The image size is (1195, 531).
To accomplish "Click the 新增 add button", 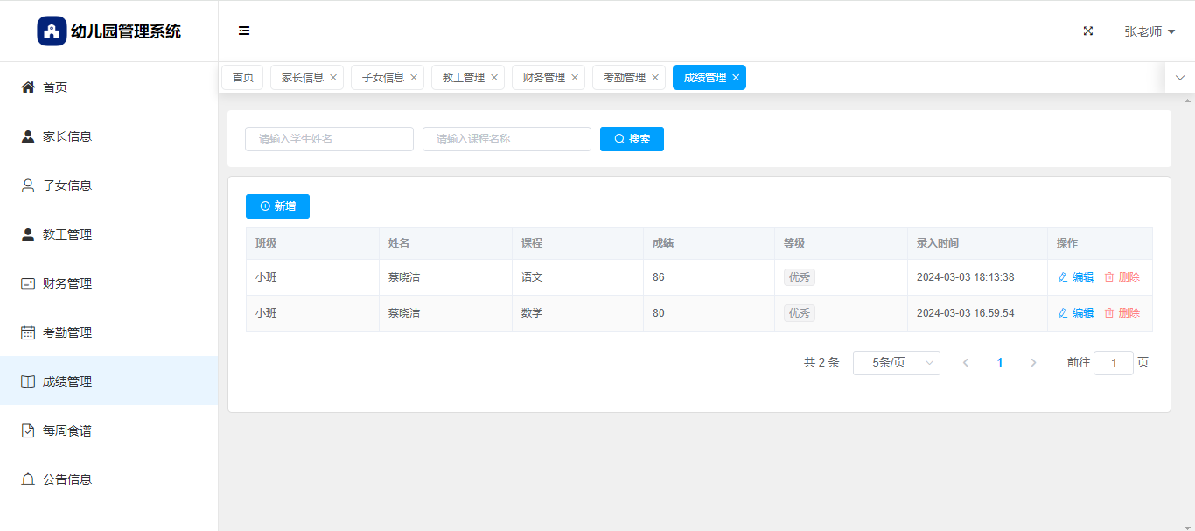I will click(277, 206).
